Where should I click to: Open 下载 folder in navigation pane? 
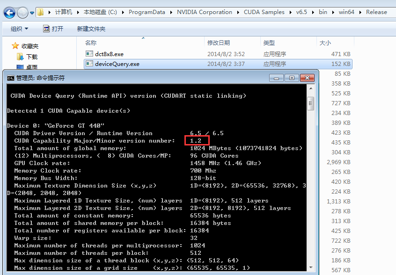tap(32, 57)
